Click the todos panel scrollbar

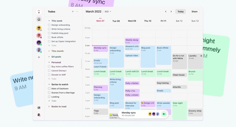(82, 63)
